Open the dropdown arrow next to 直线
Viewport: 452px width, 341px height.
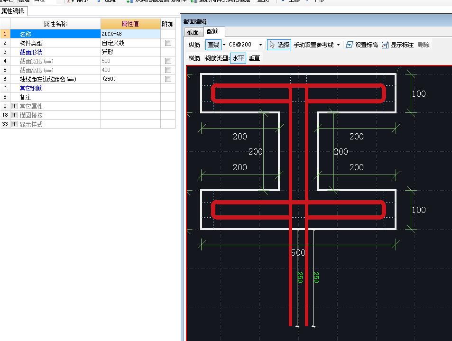click(x=224, y=45)
